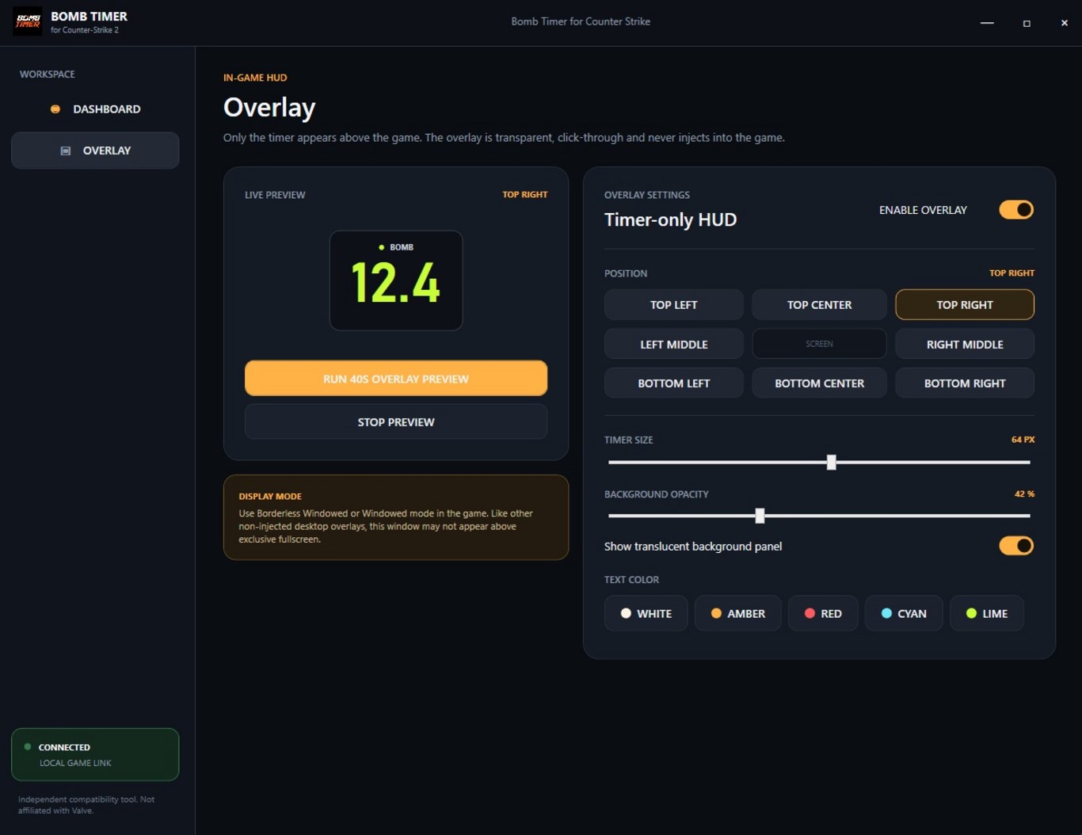1082x835 pixels.
Task: Click the "Bomb Timer for Counter Strike" title
Action: (581, 21)
